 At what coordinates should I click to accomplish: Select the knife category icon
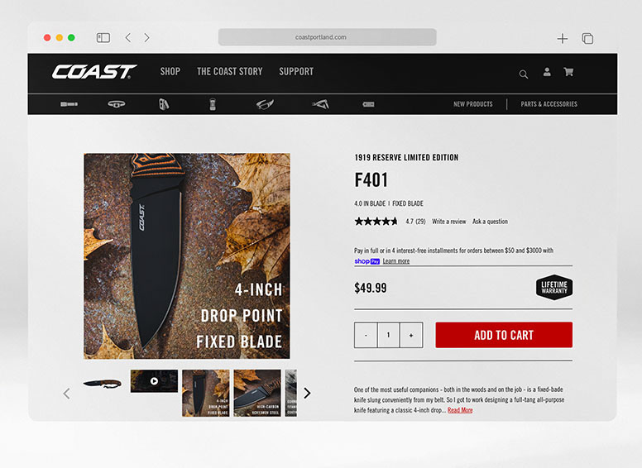[320, 104]
